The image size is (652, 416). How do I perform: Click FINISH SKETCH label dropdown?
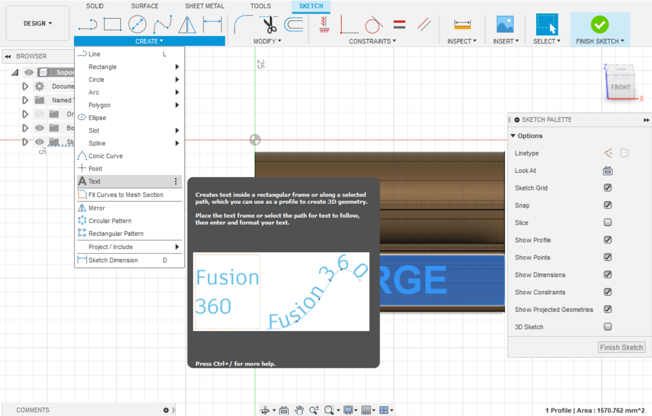point(600,41)
